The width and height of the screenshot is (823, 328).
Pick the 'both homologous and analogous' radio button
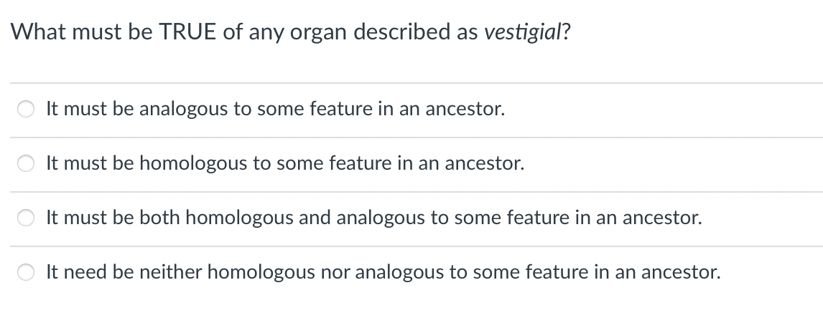pos(26,218)
